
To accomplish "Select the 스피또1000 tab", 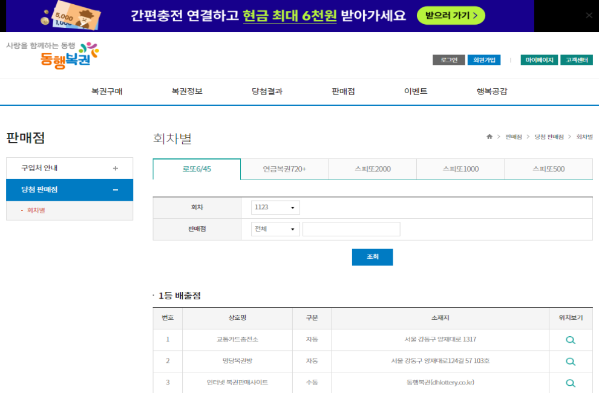I will (x=460, y=169).
